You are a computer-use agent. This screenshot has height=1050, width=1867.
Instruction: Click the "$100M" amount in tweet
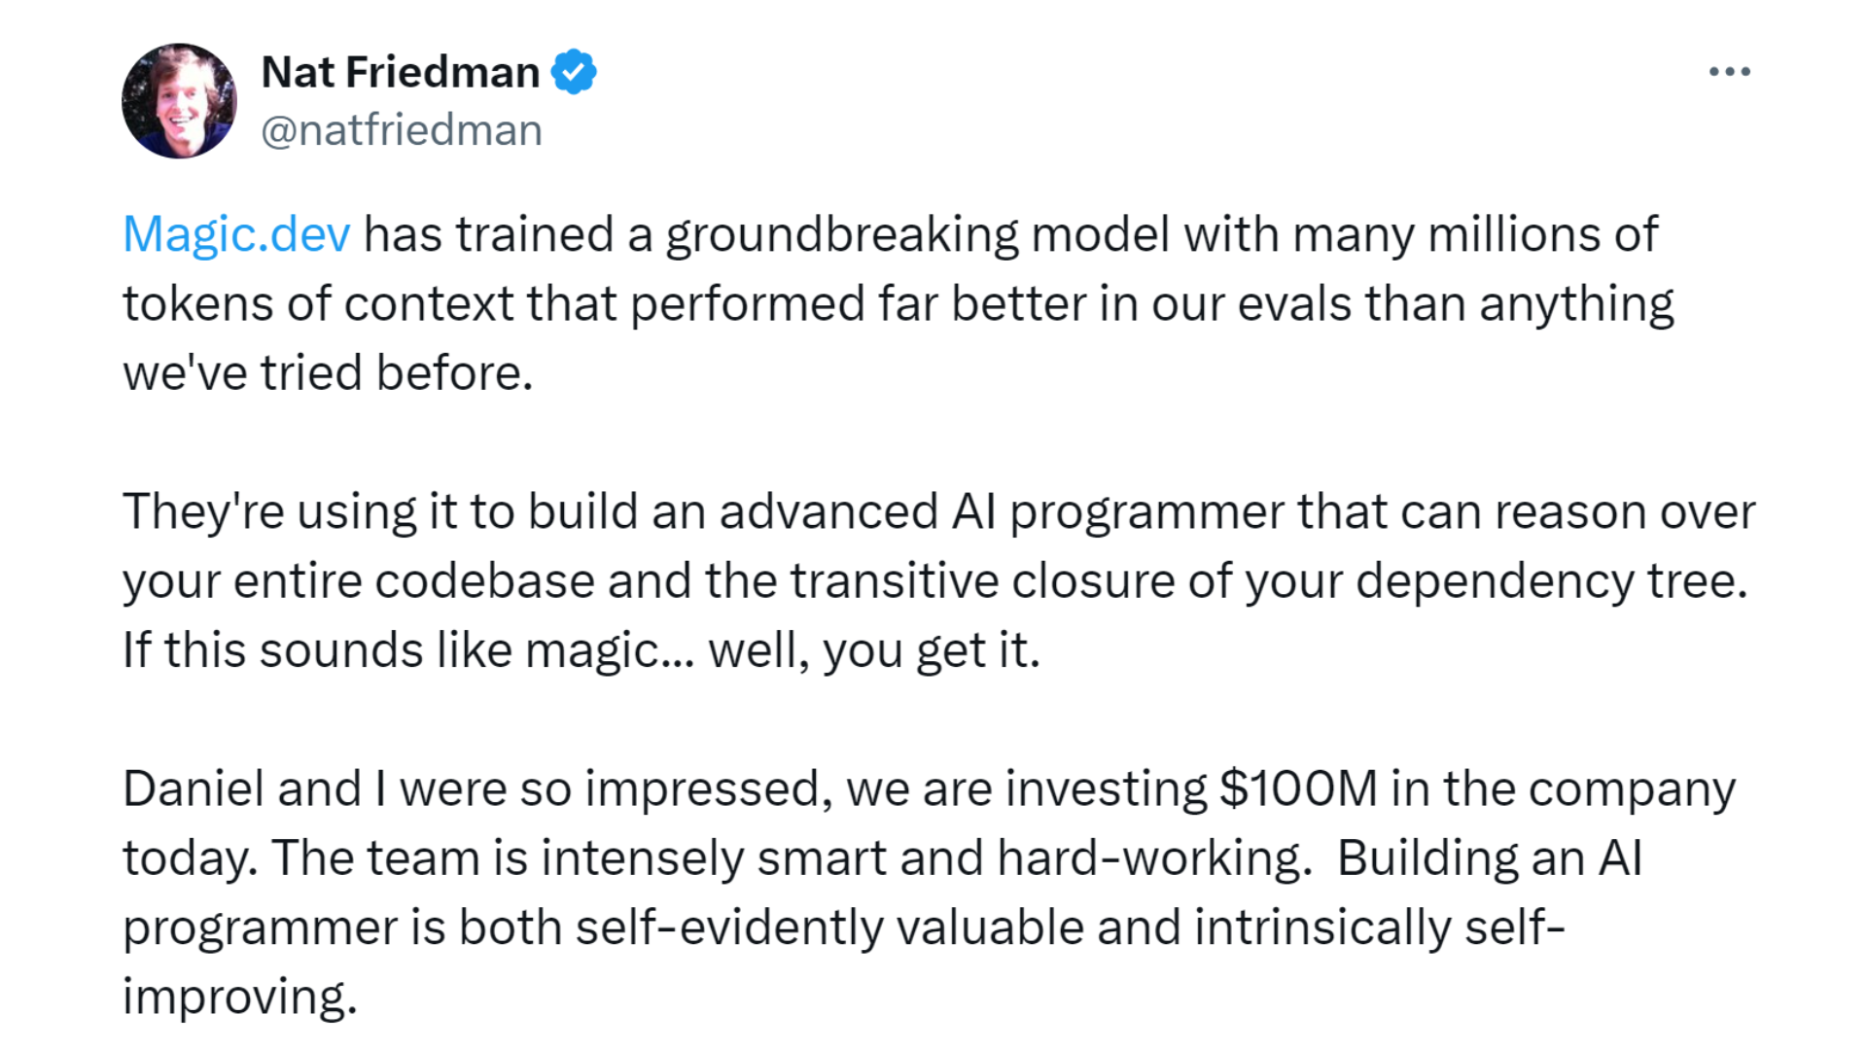[x=1298, y=788]
